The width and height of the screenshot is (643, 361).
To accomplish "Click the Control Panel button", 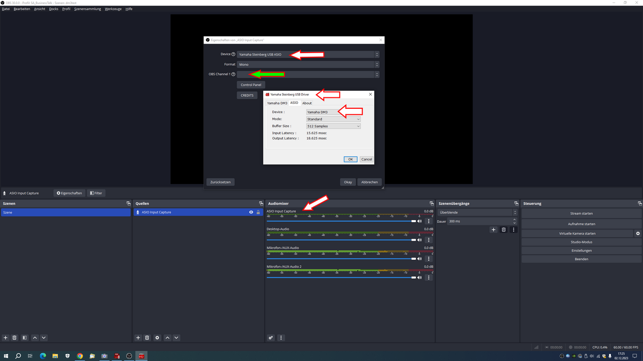I will tap(251, 85).
